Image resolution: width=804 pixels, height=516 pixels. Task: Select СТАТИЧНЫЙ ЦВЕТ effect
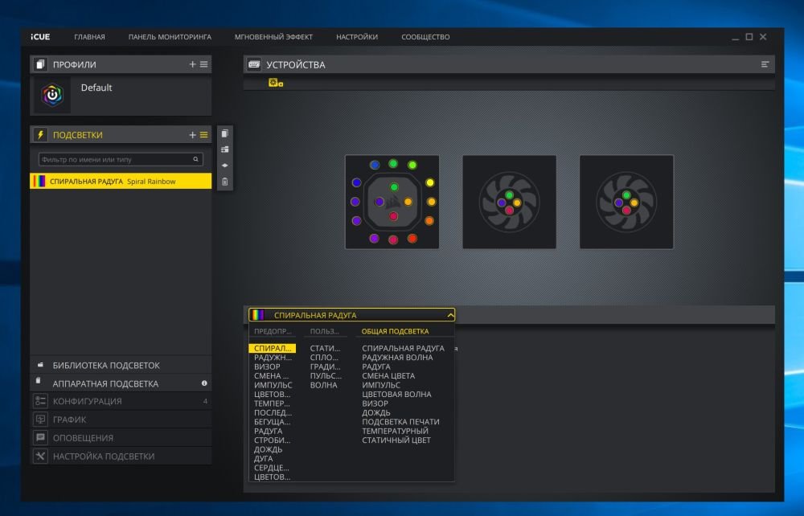396,440
